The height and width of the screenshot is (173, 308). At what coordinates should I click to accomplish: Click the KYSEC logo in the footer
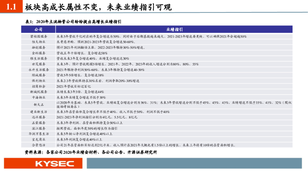pos(54,163)
